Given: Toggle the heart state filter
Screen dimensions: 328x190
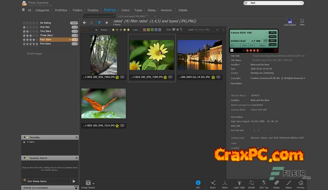Looking at the screenshot, I should 173,29.
